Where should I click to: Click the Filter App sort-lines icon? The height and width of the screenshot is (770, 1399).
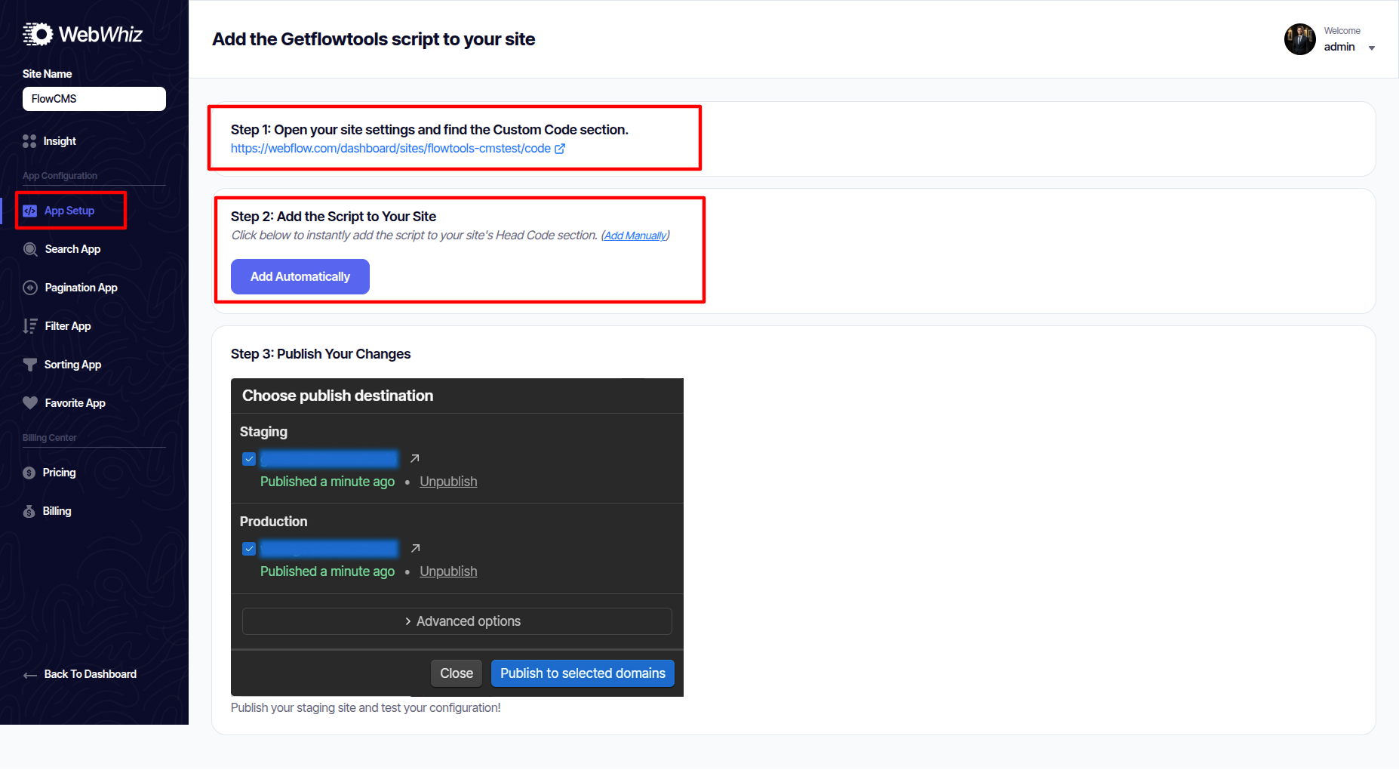(x=30, y=326)
